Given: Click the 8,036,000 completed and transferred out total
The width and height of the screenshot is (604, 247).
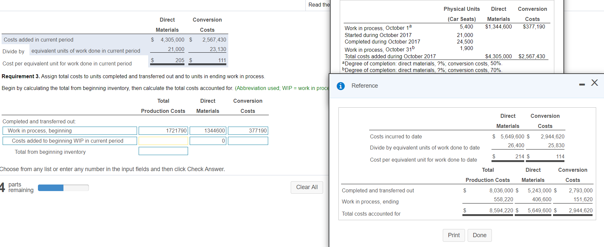Looking at the screenshot, I should click(x=501, y=190).
